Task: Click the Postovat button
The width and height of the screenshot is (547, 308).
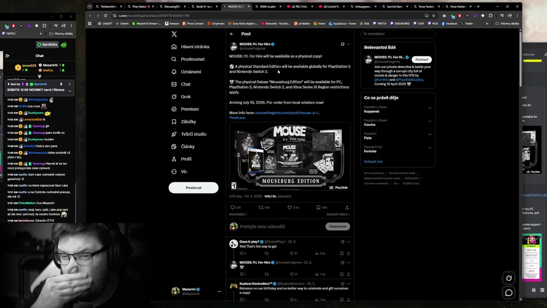Action: point(194,188)
